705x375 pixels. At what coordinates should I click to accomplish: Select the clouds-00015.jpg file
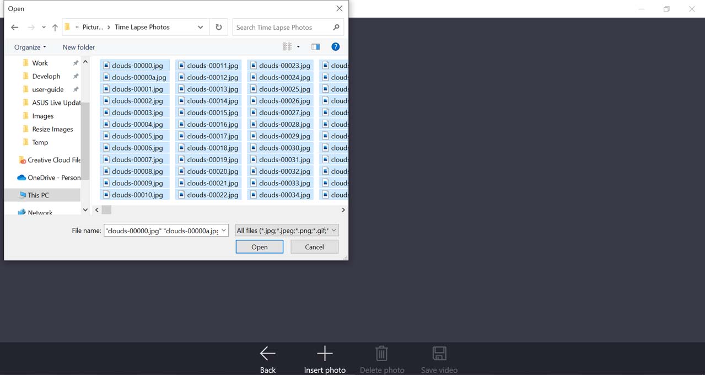(x=212, y=113)
